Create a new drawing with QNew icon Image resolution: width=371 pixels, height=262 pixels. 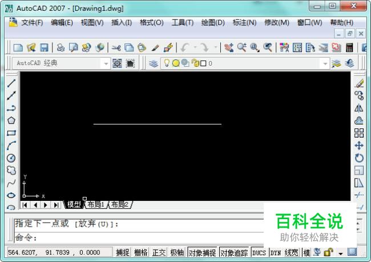click(x=18, y=47)
